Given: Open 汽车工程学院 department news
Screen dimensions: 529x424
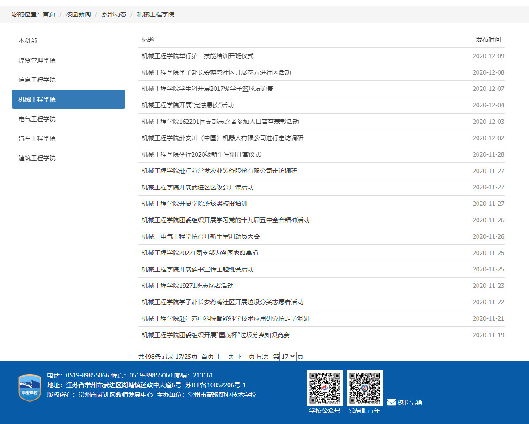Looking at the screenshot, I should coord(37,138).
